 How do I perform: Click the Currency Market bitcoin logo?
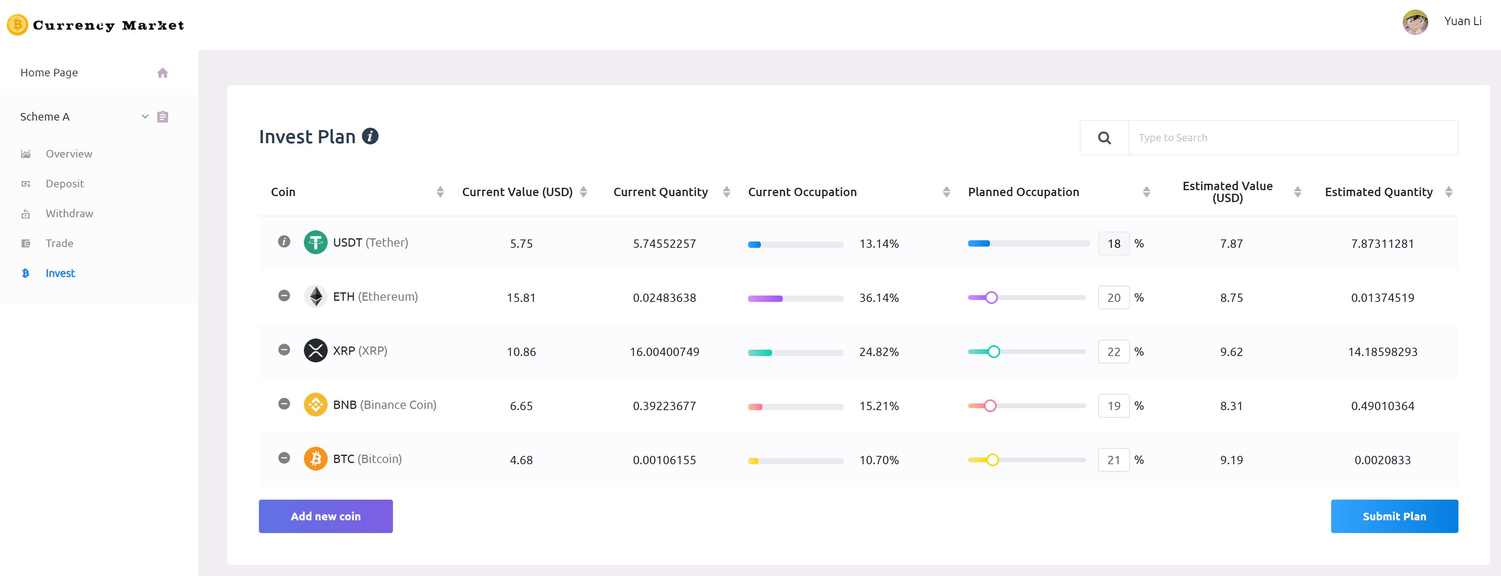17,25
